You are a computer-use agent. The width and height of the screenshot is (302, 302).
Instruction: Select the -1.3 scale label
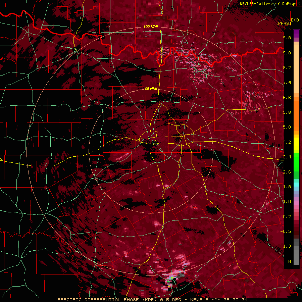286,246
